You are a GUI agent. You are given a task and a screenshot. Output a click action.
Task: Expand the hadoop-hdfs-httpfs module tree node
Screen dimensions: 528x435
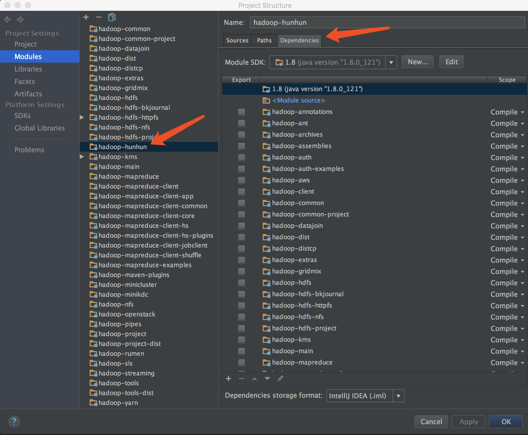(x=82, y=117)
